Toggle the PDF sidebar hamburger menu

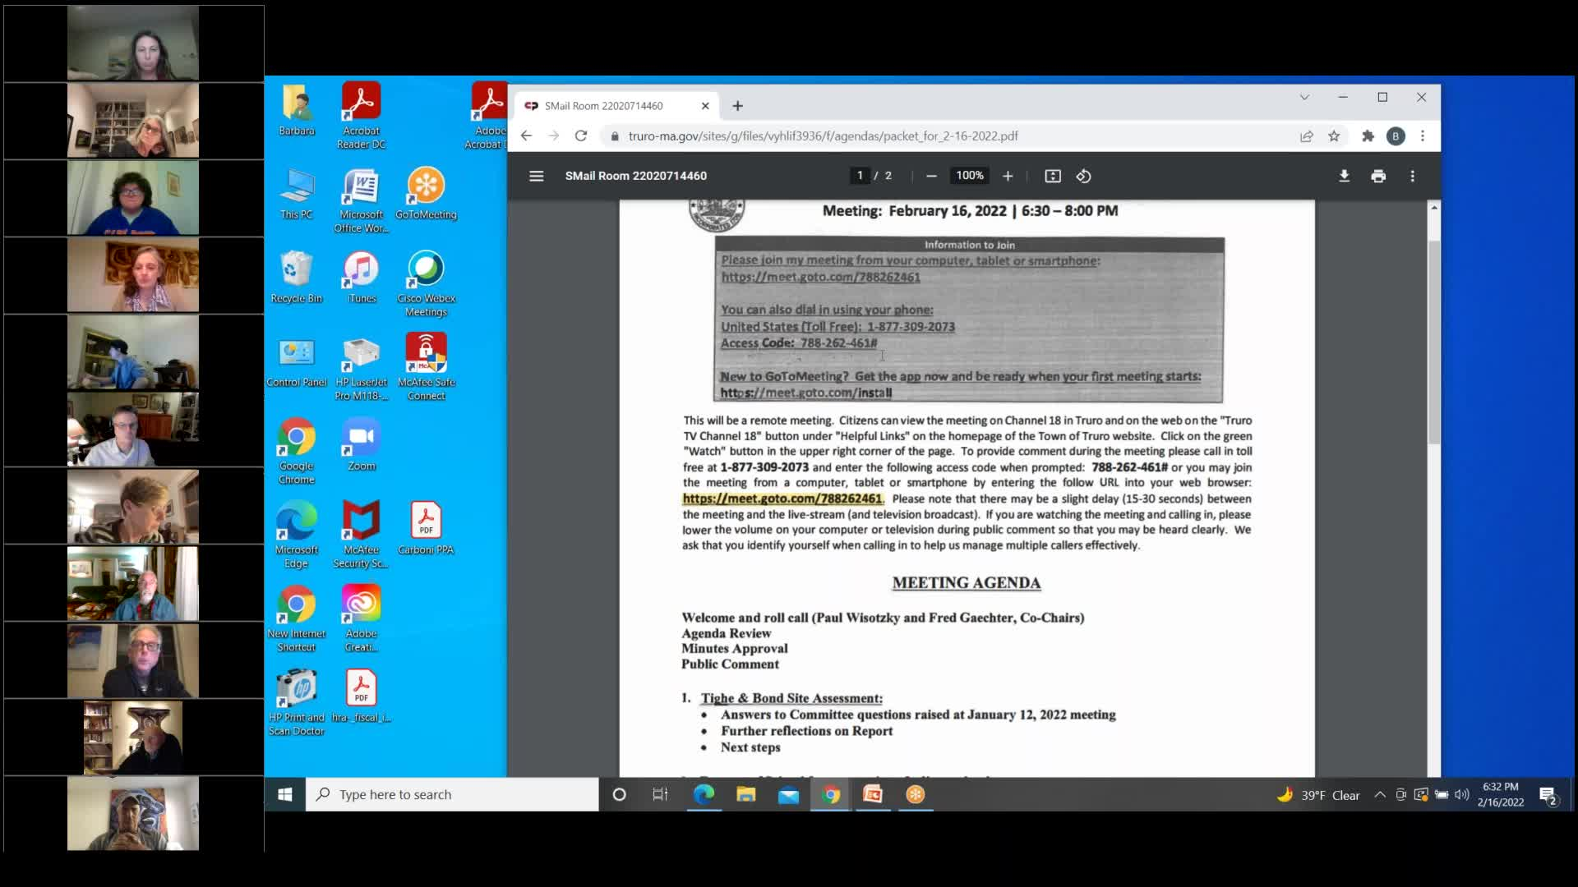point(536,176)
